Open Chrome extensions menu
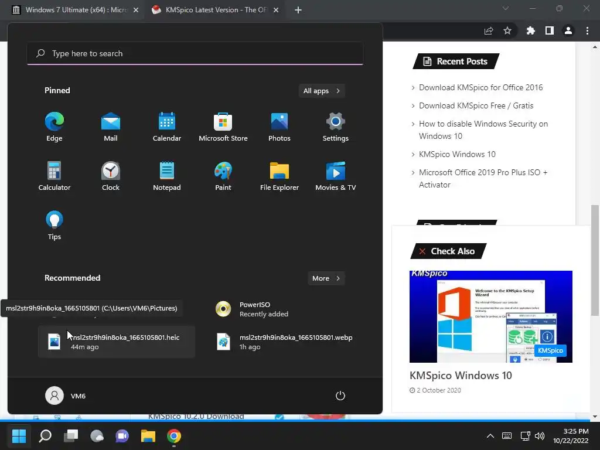Image resolution: width=600 pixels, height=450 pixels. coord(531,30)
